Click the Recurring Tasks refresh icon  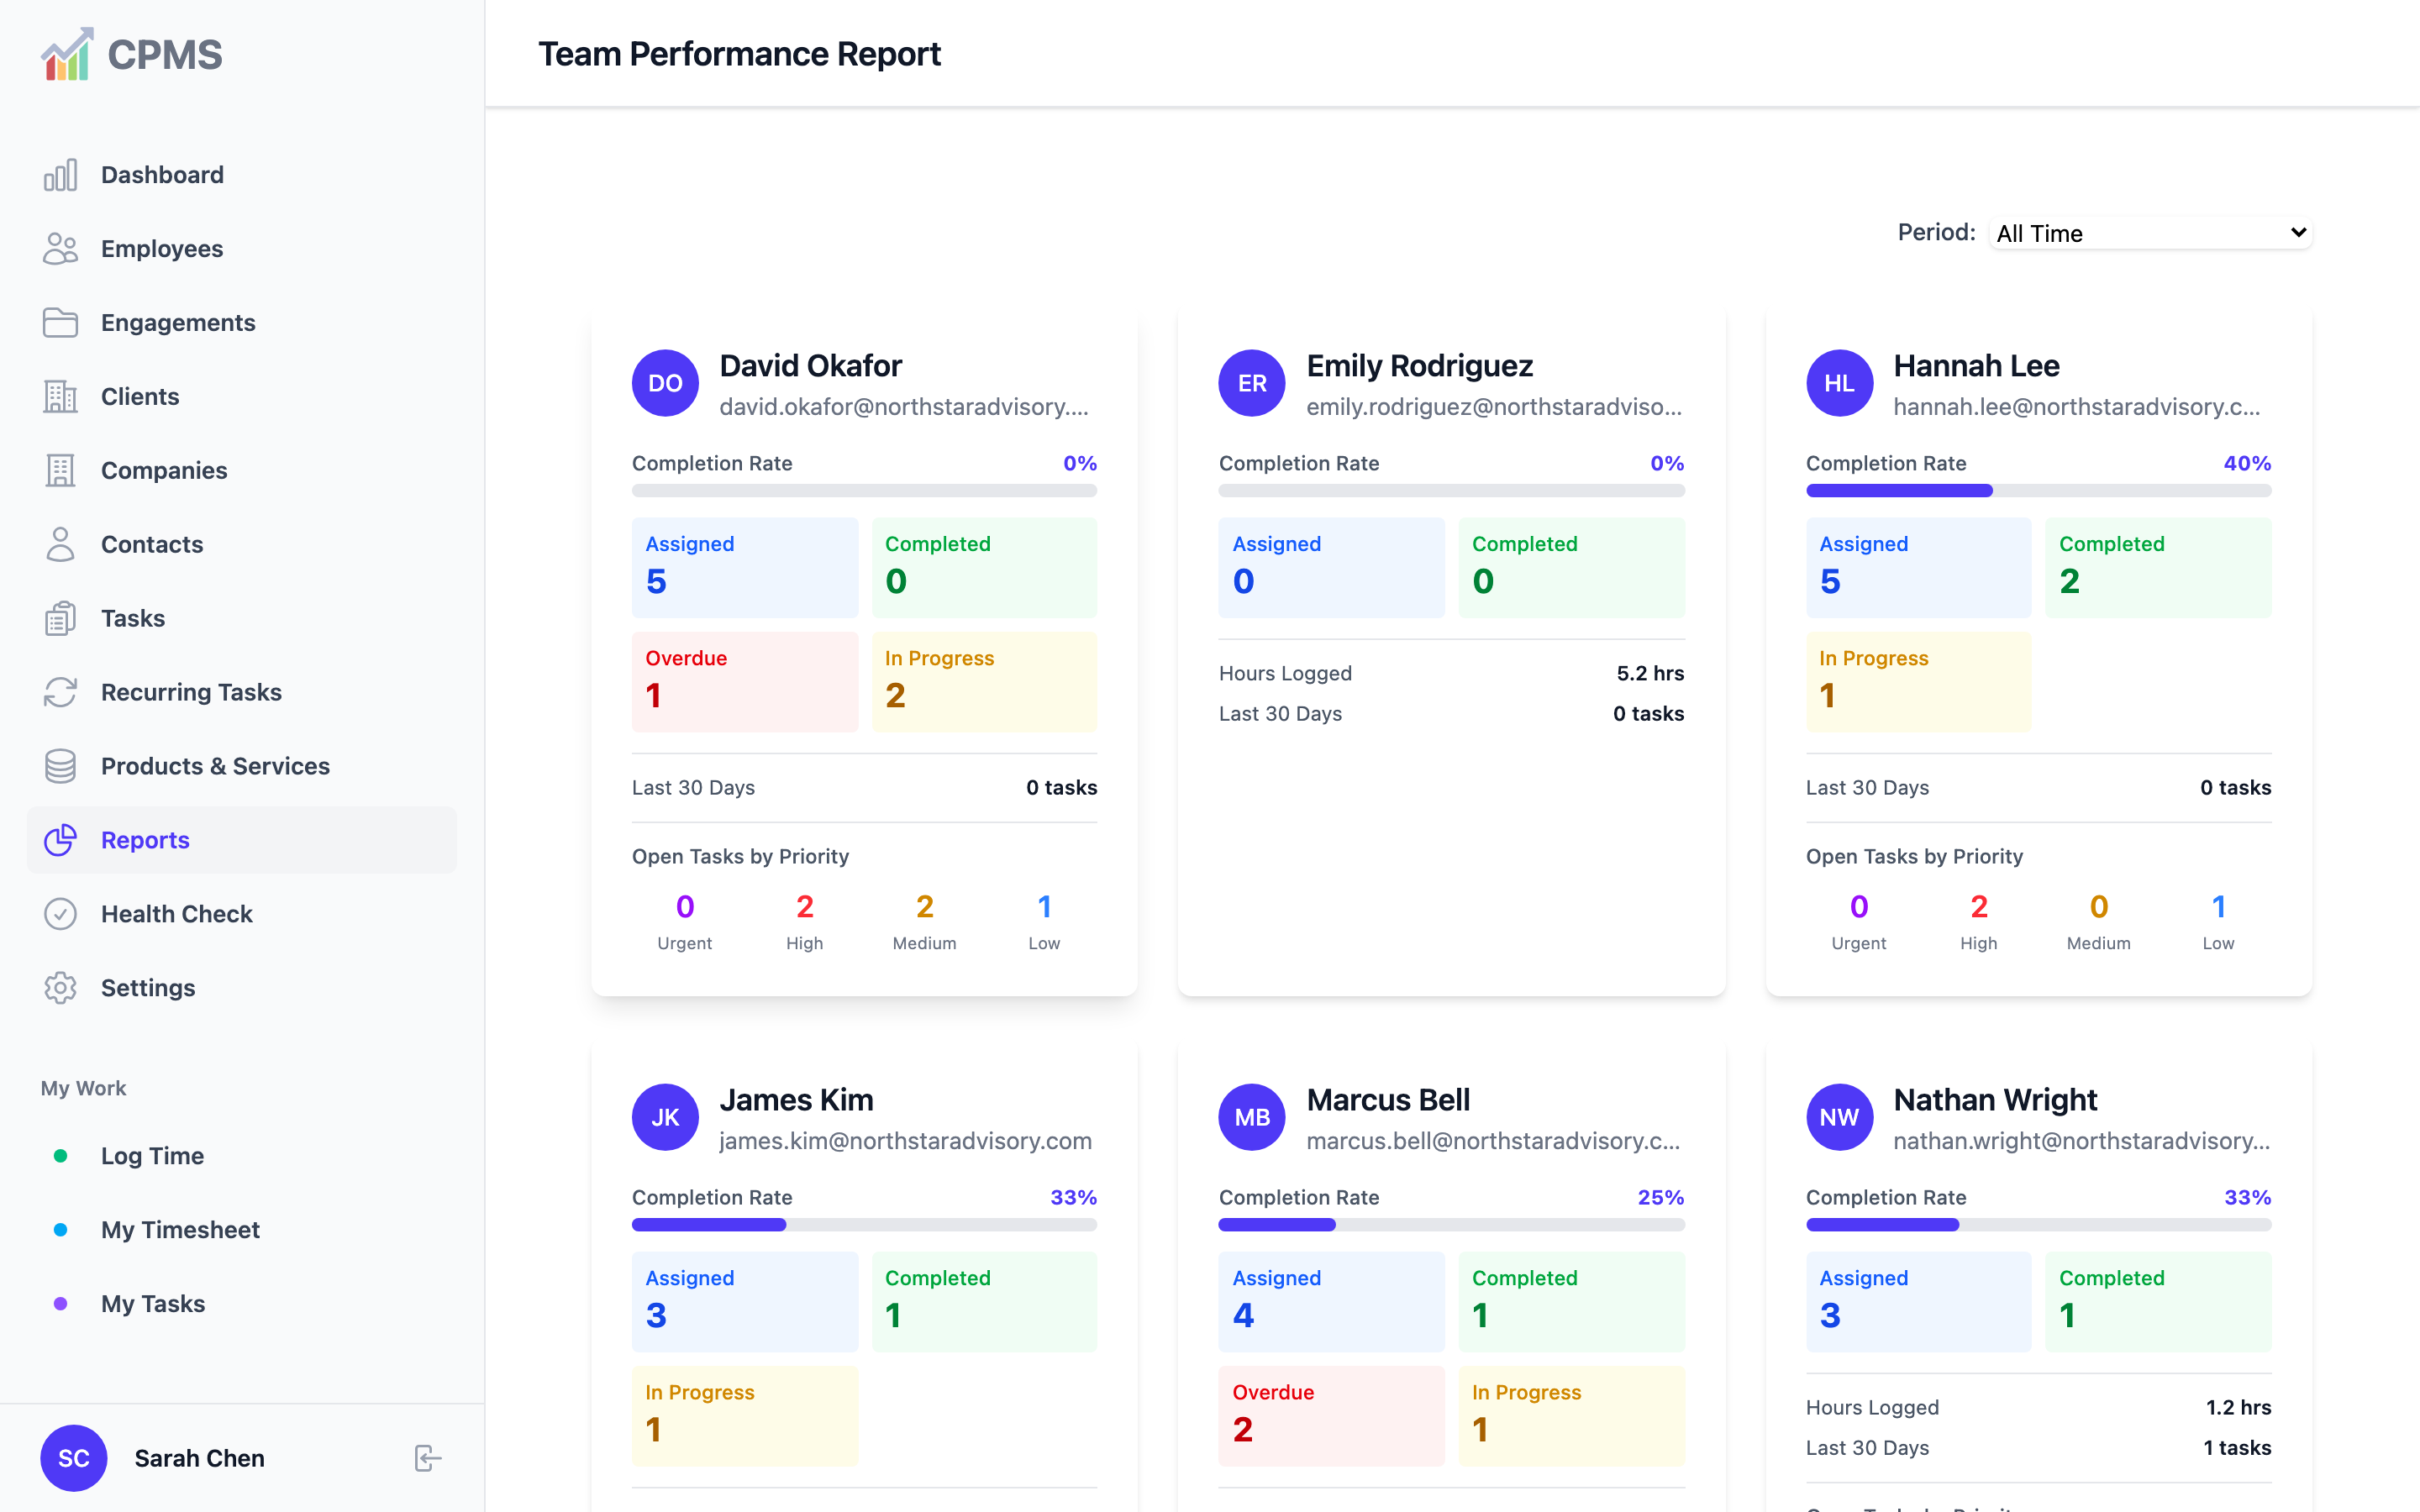tap(60, 693)
